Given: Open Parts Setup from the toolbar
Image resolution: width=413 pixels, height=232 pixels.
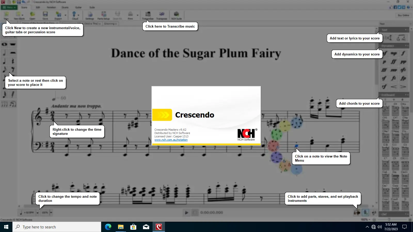Looking at the screenshot, I should point(104,15).
